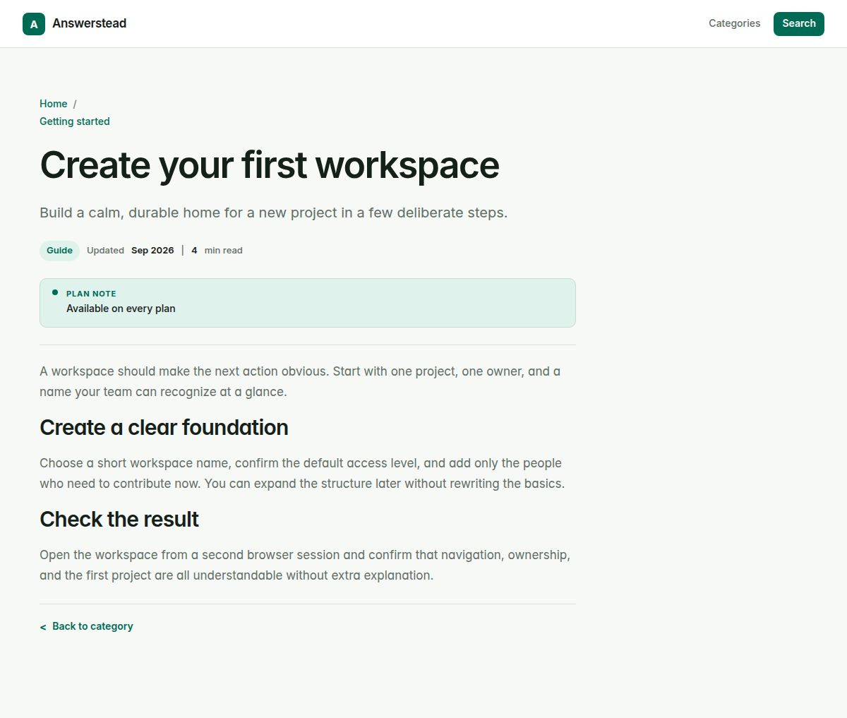Click the plan note green dot
Viewport: 847px width, 718px height.
(55, 292)
